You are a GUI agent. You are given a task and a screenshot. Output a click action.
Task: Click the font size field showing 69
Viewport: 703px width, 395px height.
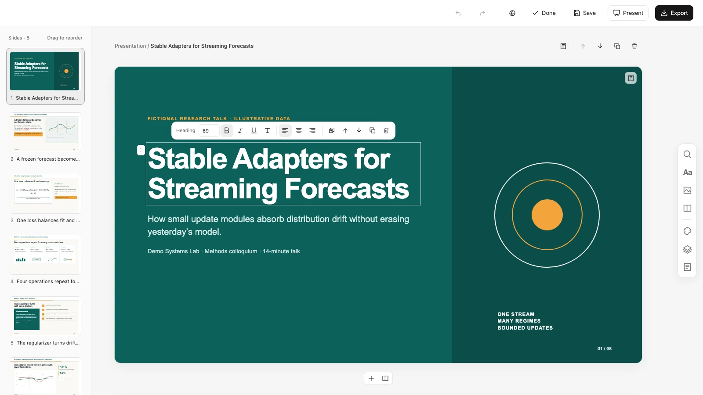(209, 131)
